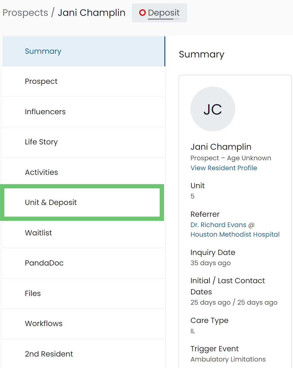
Task: Open the Deposit stage dropdown
Action: click(159, 13)
